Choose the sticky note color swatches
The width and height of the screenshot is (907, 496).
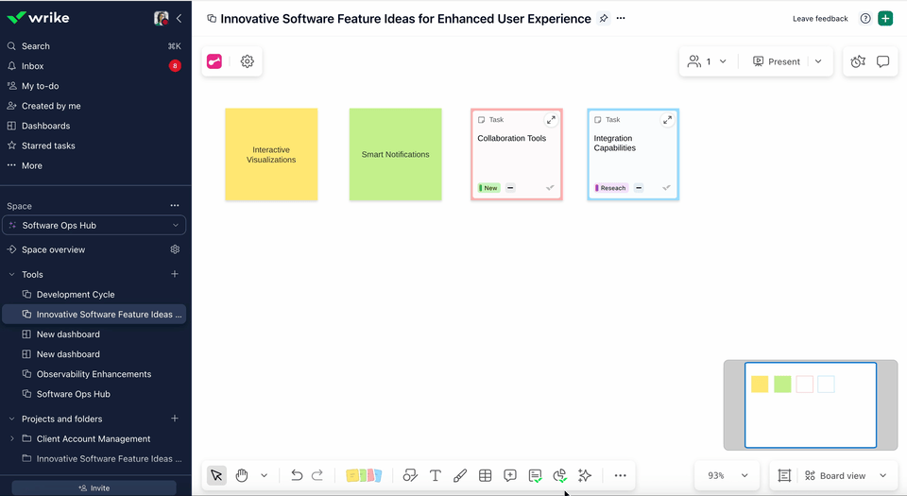point(365,476)
